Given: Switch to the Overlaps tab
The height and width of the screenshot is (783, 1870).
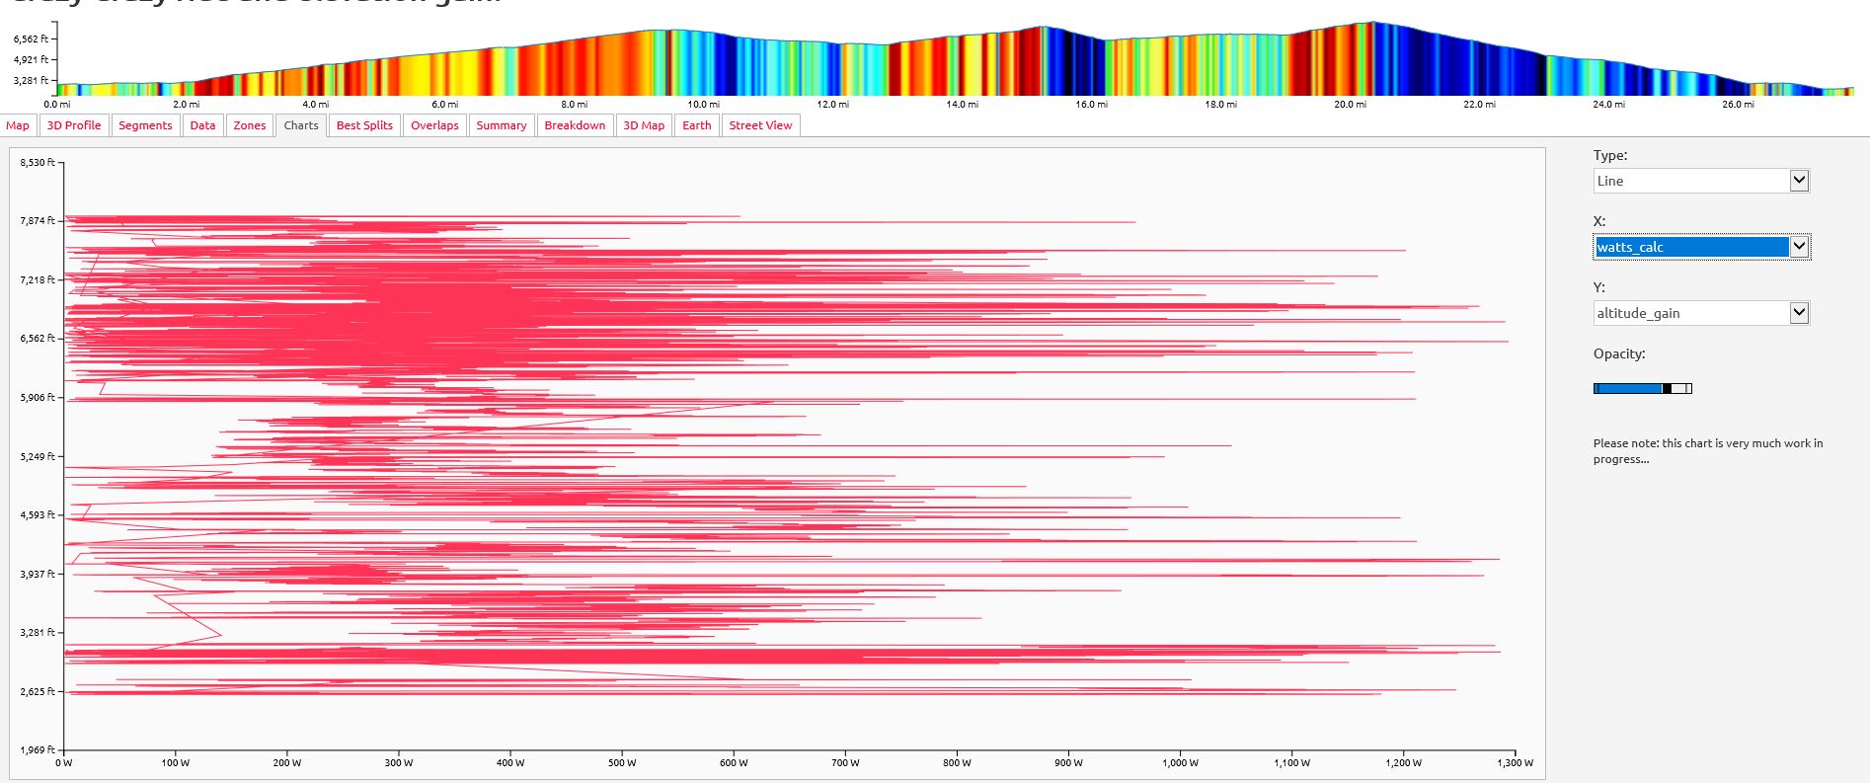Looking at the screenshot, I should click(434, 125).
